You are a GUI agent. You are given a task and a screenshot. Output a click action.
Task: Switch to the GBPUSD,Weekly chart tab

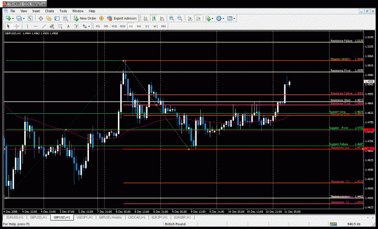click(x=111, y=218)
